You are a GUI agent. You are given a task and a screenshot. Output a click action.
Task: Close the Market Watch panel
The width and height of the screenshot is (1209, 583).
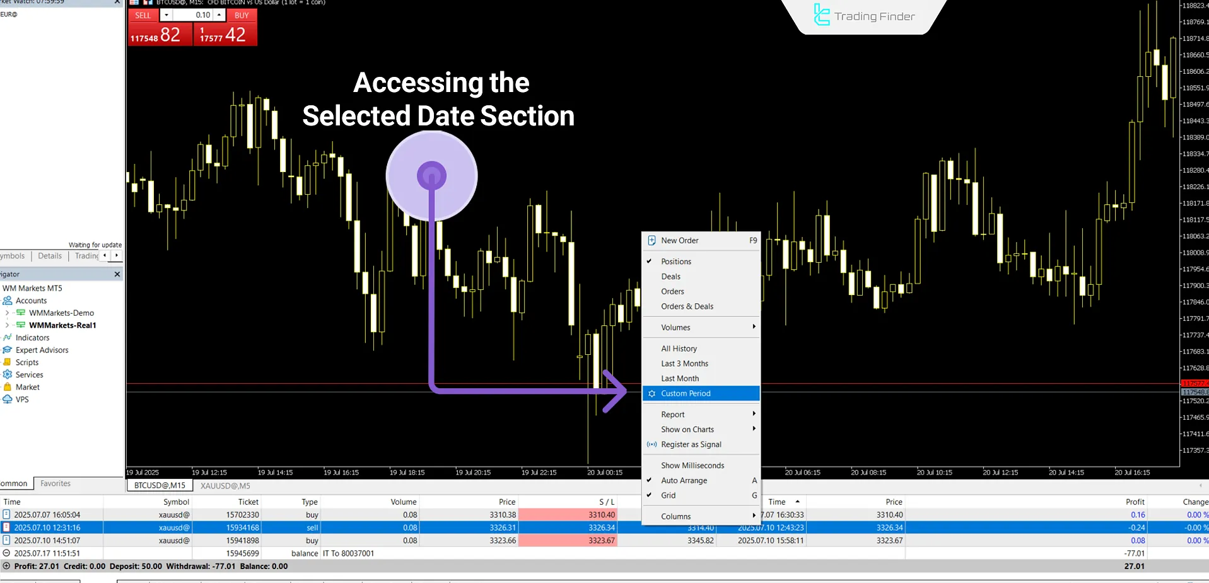point(117,3)
